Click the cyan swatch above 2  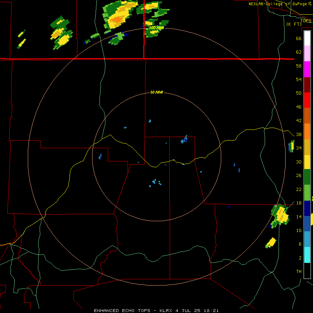307,255
